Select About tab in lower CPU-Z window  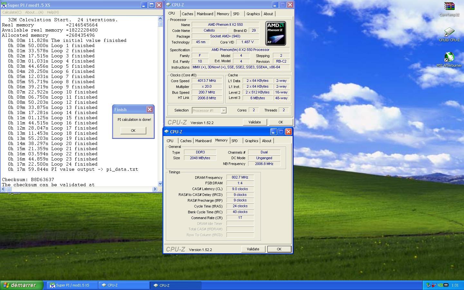click(267, 141)
